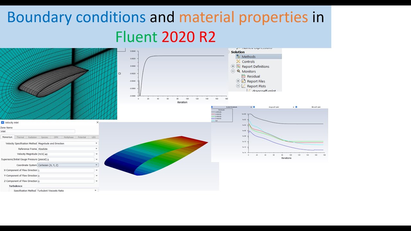Switch to the Thermal tab
Image resolution: width=411 pixels, height=231 pixels.
click(20, 137)
